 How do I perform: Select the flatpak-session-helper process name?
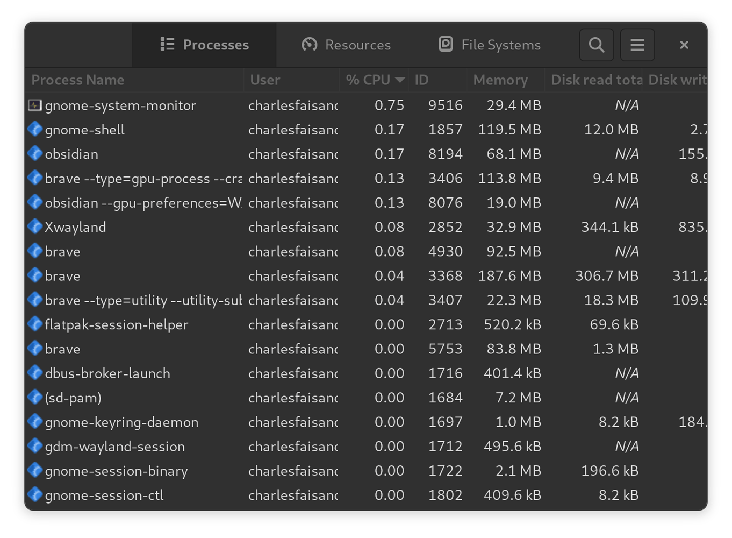[x=117, y=324]
